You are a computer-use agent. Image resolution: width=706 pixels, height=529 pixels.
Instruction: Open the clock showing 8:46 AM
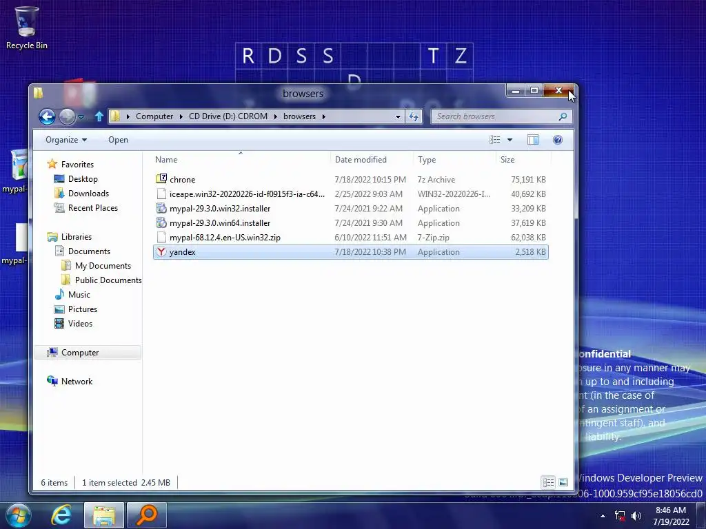tap(671, 516)
